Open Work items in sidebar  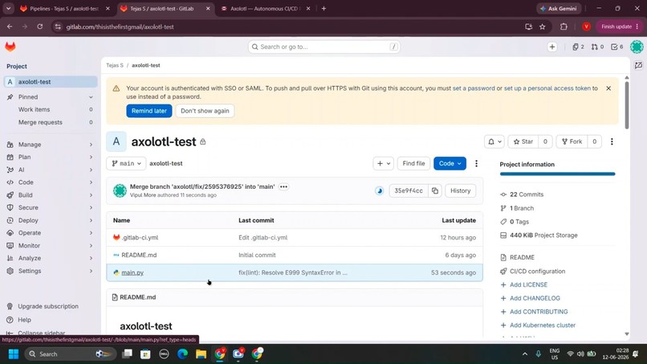(x=51, y=109)
